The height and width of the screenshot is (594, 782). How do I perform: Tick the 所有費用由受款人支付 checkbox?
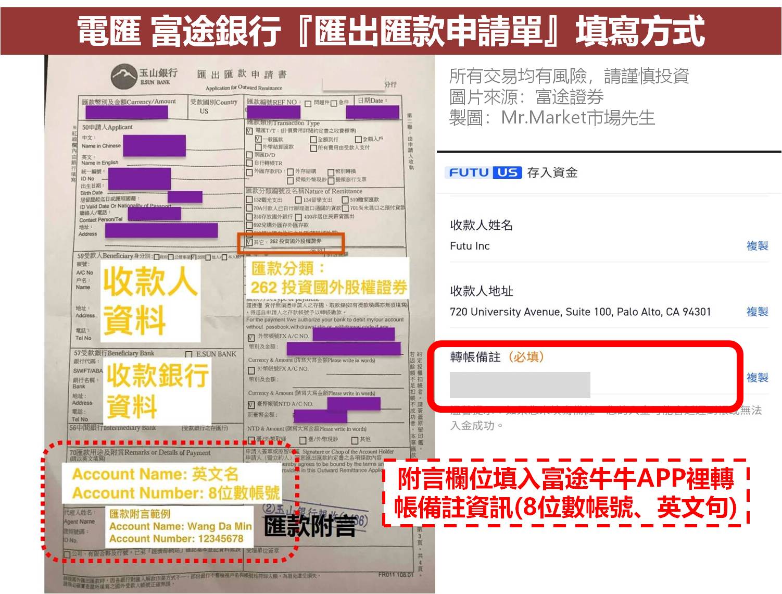[313, 148]
